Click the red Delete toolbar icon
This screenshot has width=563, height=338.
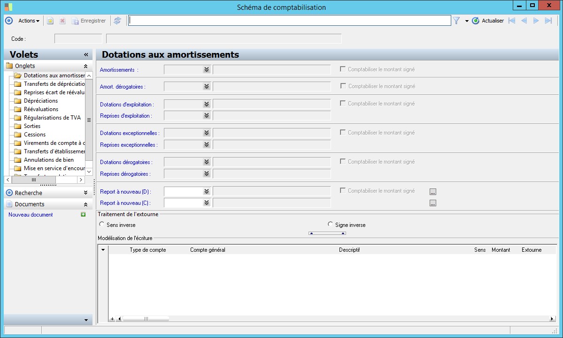coord(62,21)
